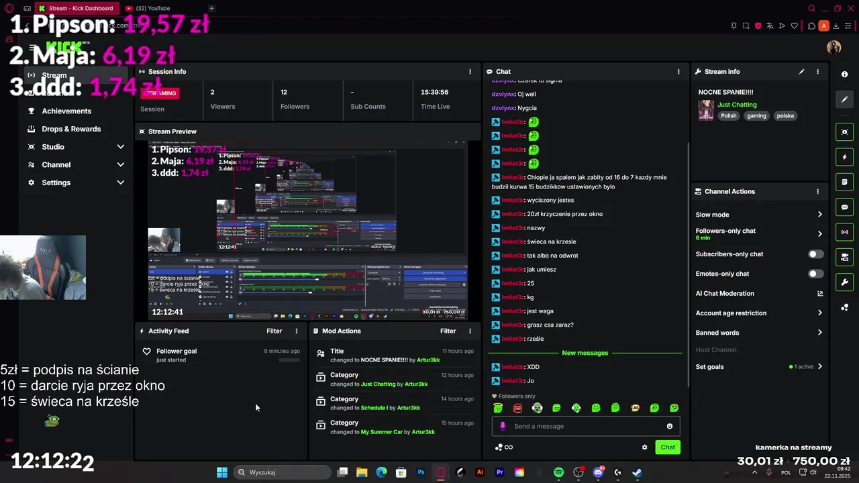
Task: Click the profile avatar at top right
Action: 834,47
